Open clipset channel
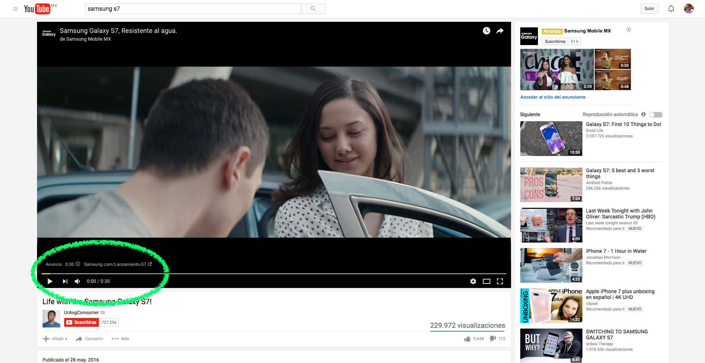The width and height of the screenshot is (705, 363). tap(592, 303)
